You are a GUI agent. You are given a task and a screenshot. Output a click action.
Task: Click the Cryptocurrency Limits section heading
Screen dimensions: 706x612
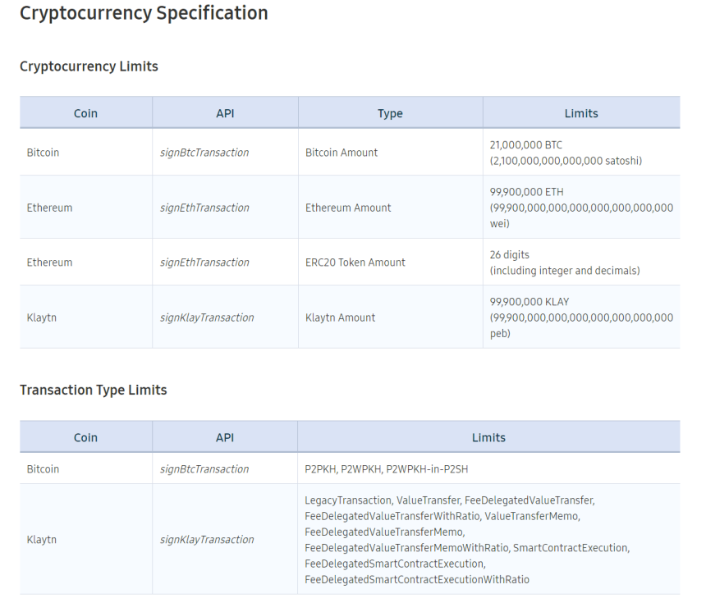click(x=89, y=66)
